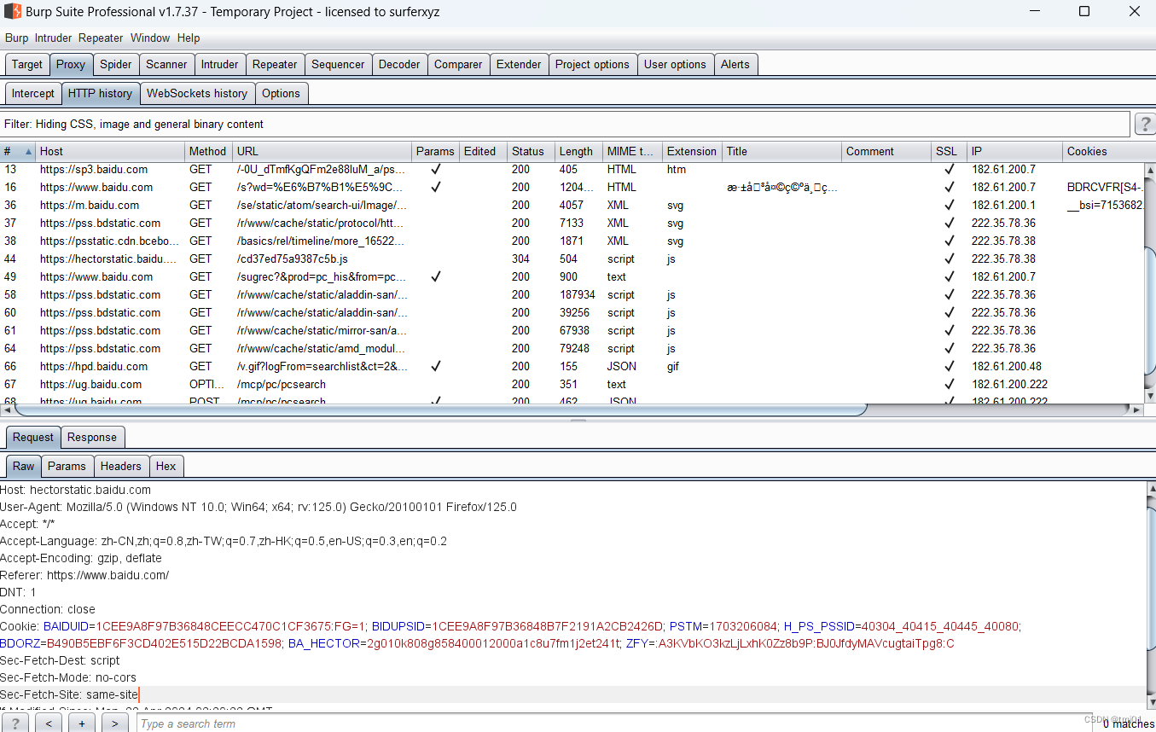The width and height of the screenshot is (1156, 732).
Task: Switch message view to Hex tab
Action: pyautogui.click(x=166, y=466)
